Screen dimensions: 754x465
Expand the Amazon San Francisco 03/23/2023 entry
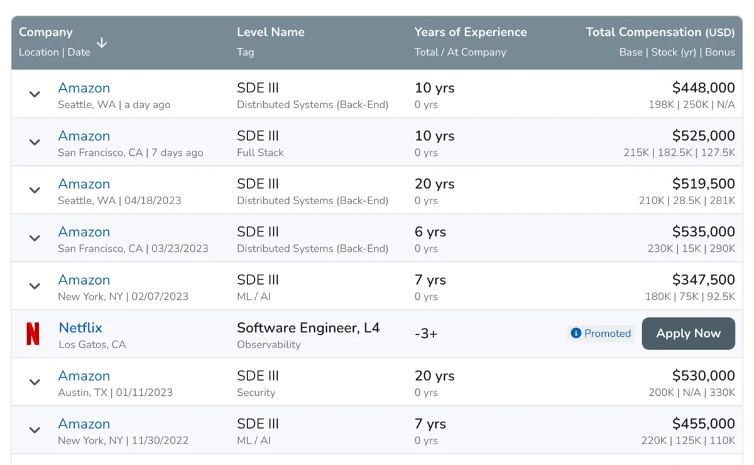point(35,238)
